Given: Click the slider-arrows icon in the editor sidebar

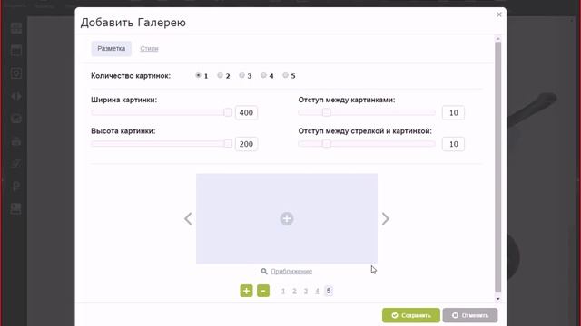Looking at the screenshot, I should [x=16, y=96].
